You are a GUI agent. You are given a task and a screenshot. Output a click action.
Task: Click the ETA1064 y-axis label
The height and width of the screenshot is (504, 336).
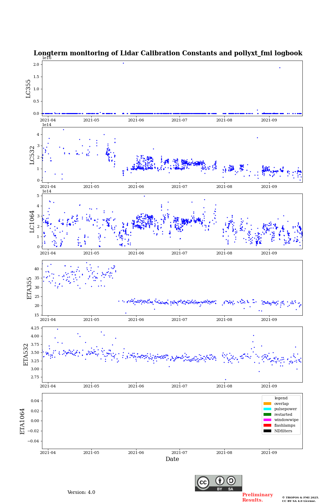(x=22, y=421)
